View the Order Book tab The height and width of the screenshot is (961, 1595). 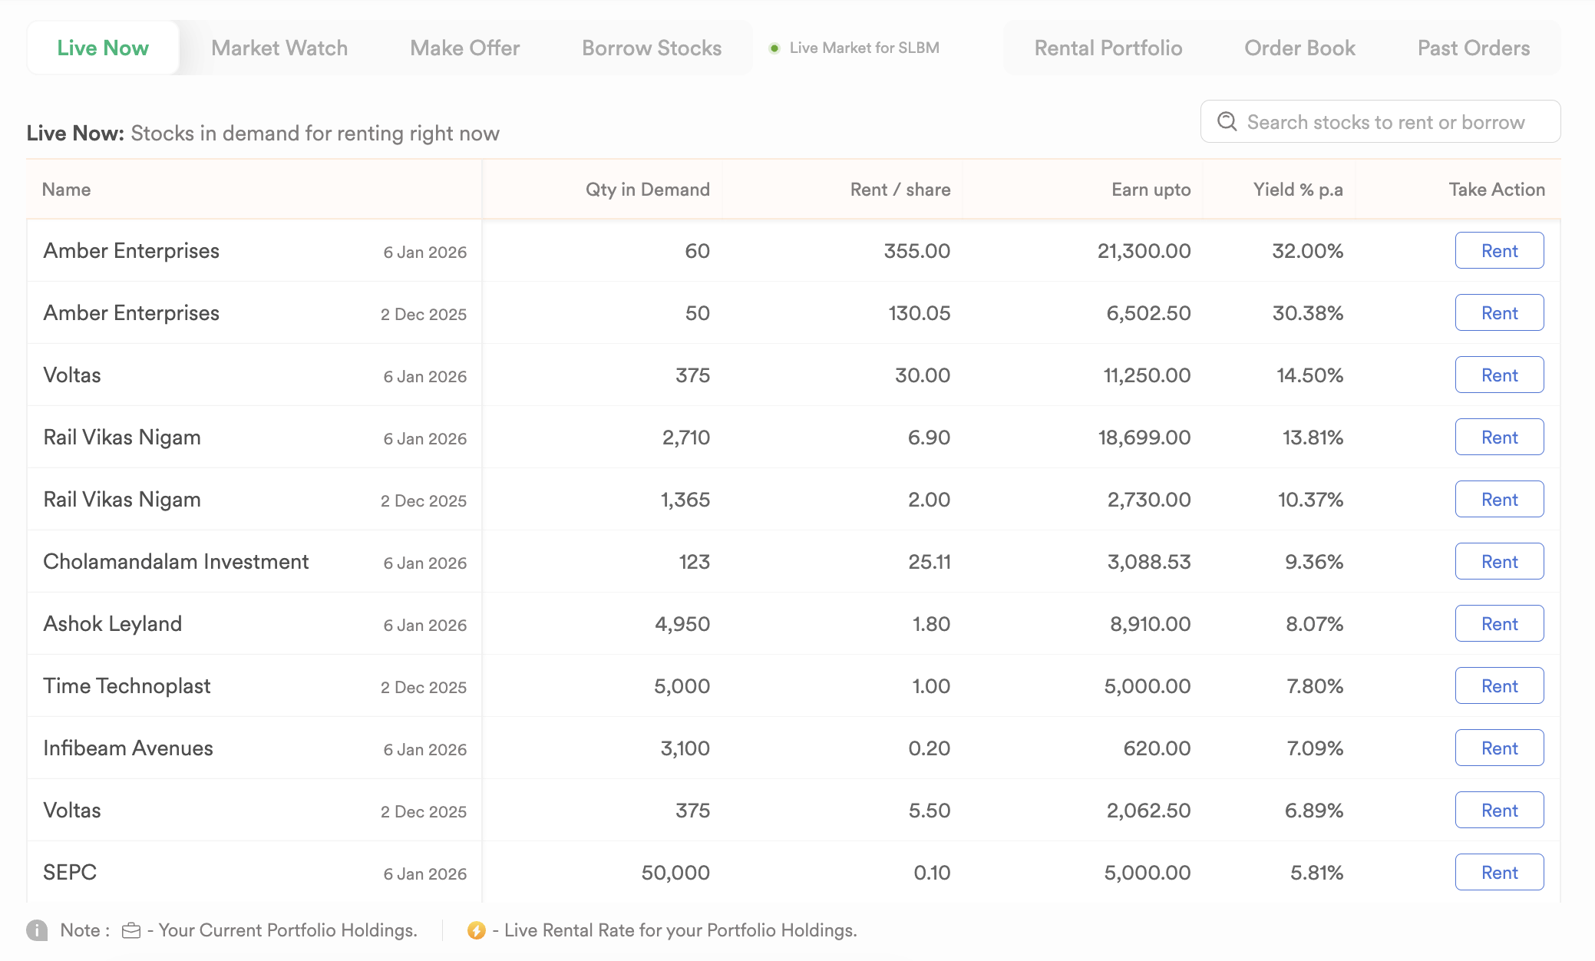(1299, 48)
